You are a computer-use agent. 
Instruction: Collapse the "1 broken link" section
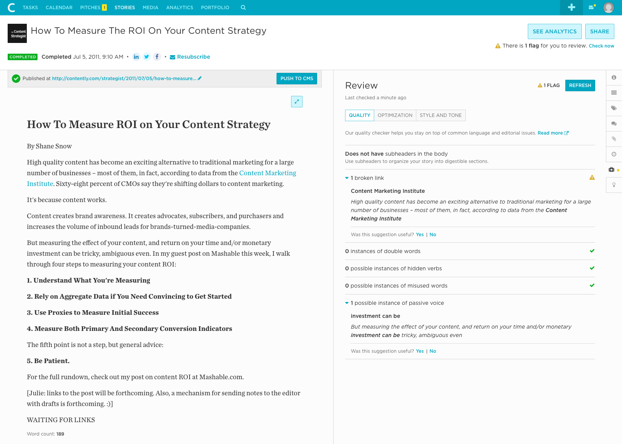point(347,178)
